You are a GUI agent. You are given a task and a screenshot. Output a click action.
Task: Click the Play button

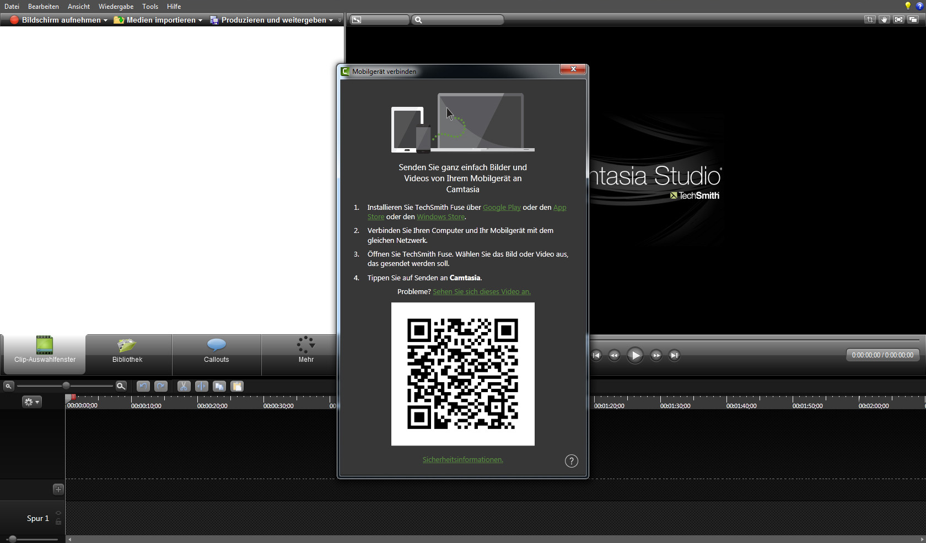coord(635,355)
